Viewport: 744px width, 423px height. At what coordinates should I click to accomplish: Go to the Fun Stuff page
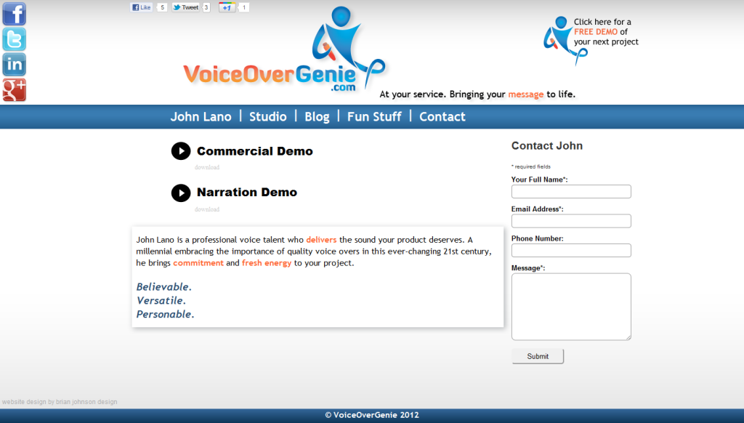pos(374,116)
